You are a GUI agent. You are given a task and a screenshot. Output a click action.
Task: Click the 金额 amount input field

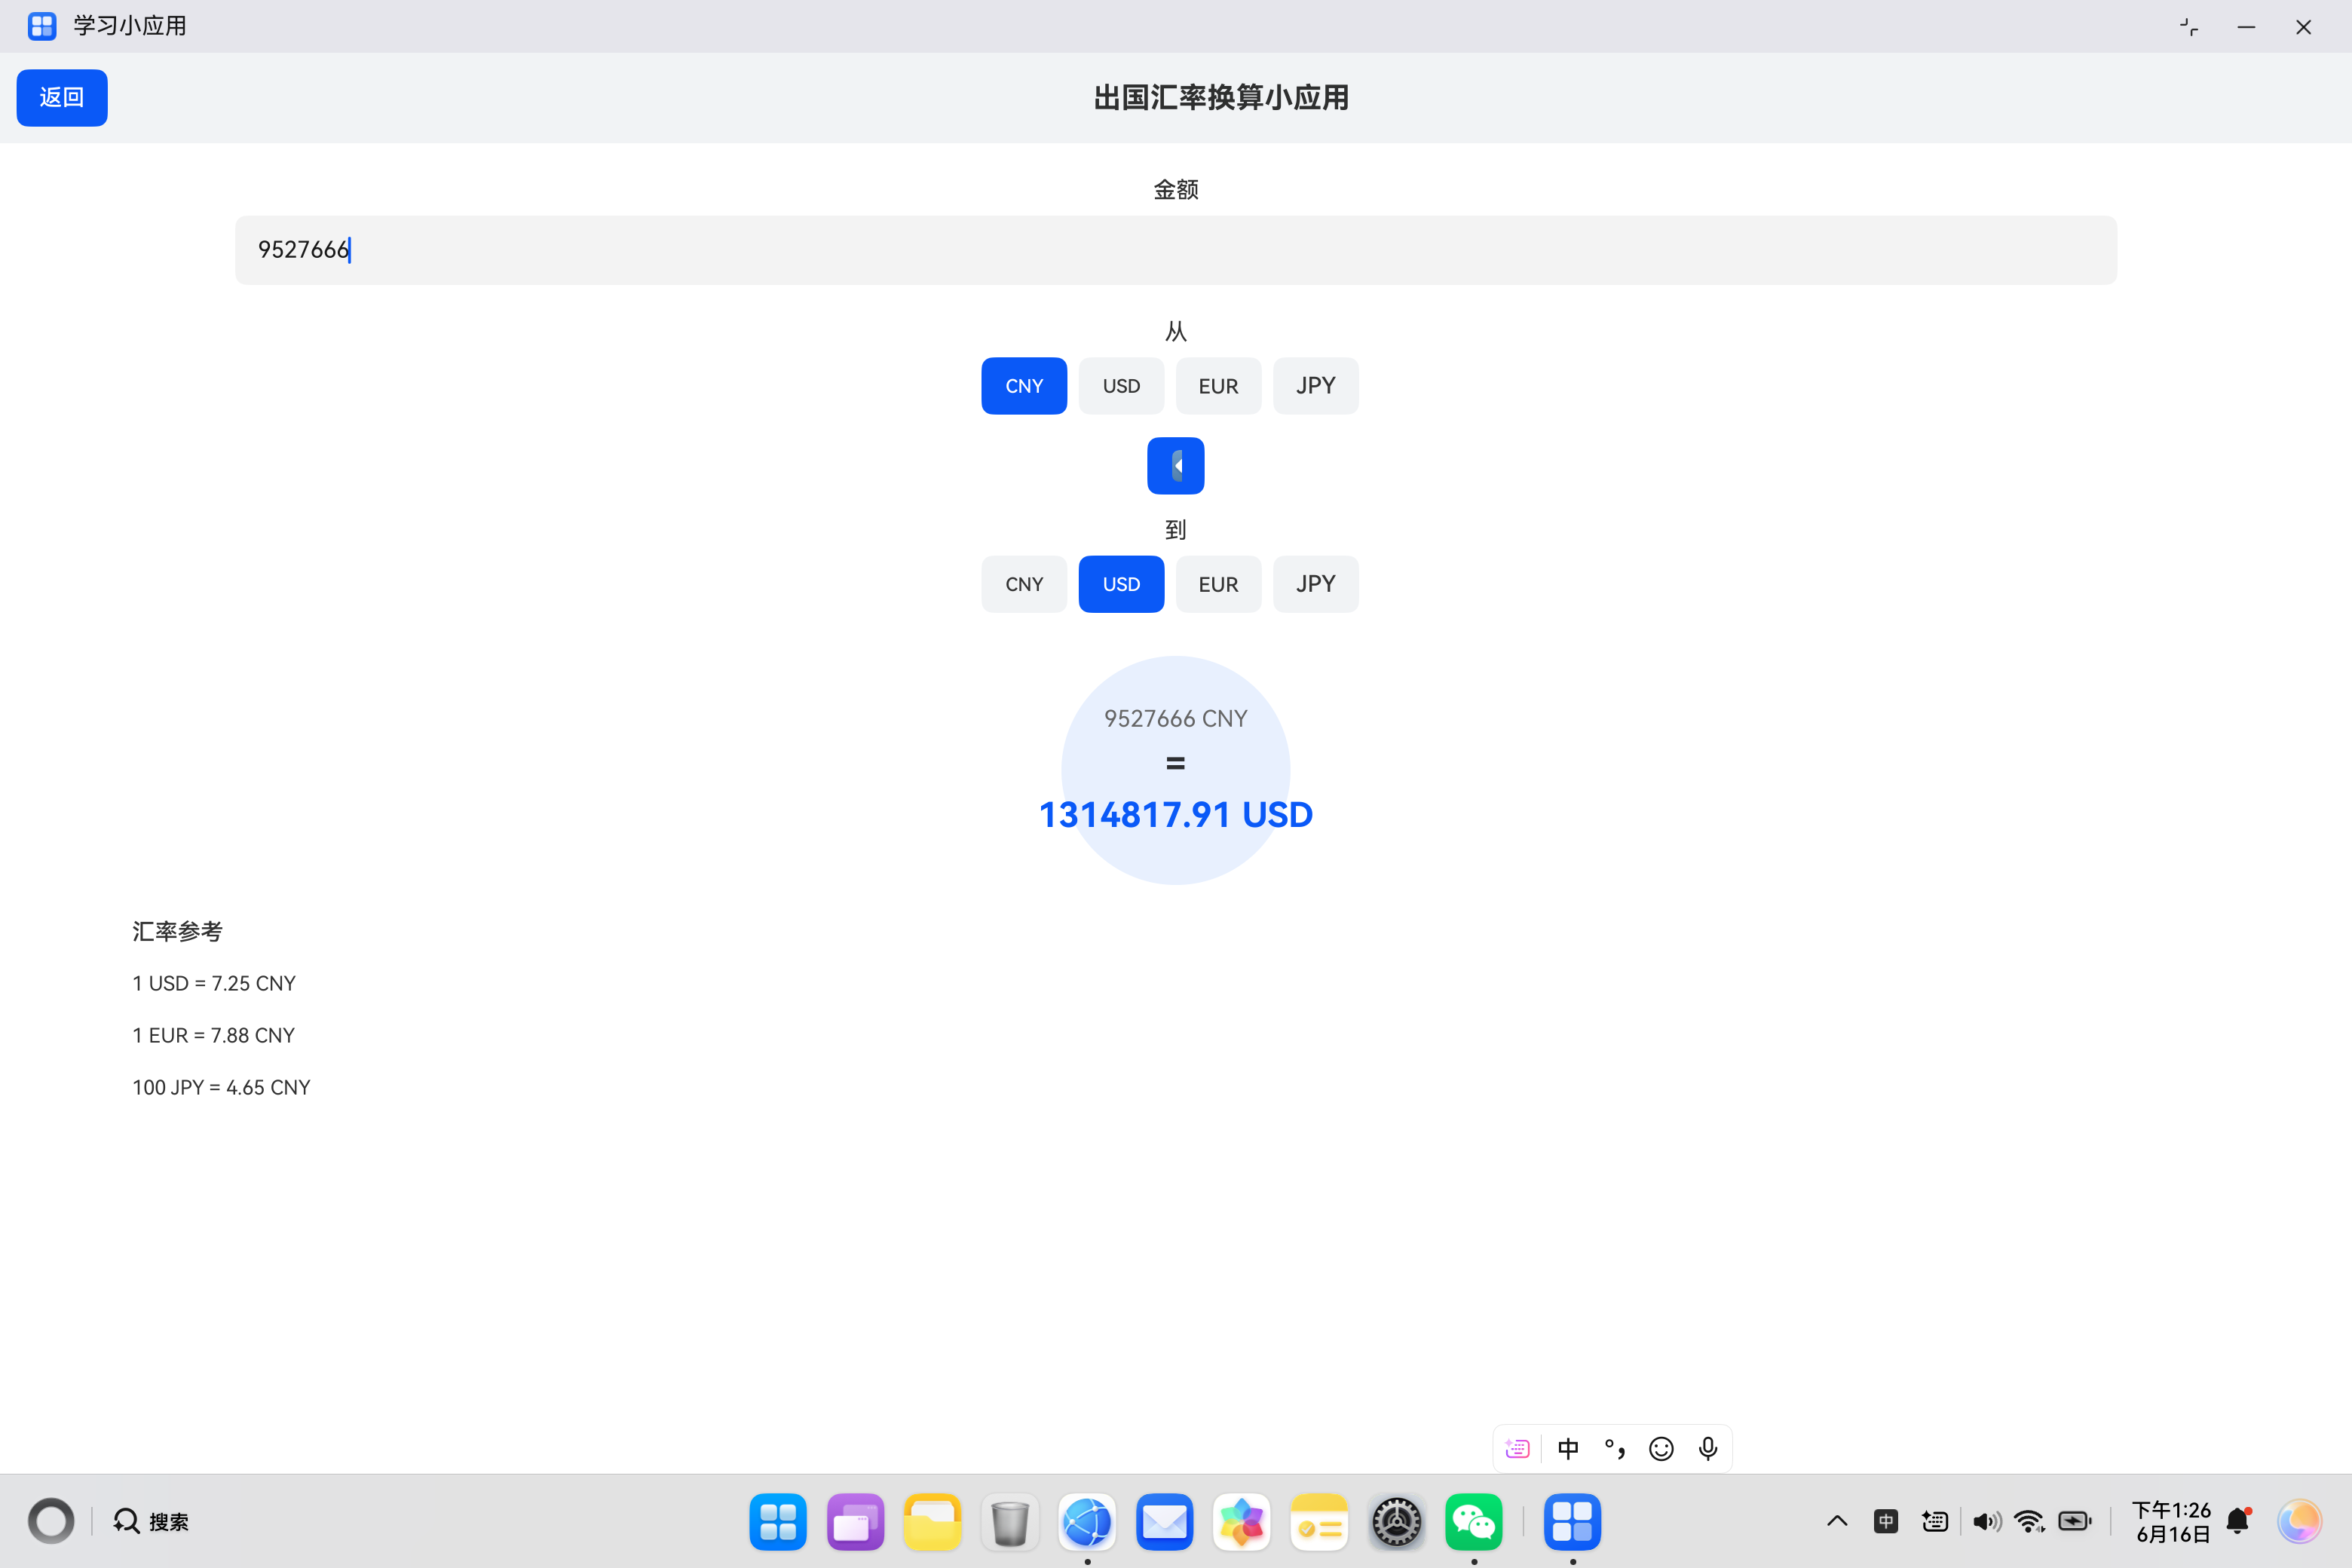pos(1176,250)
